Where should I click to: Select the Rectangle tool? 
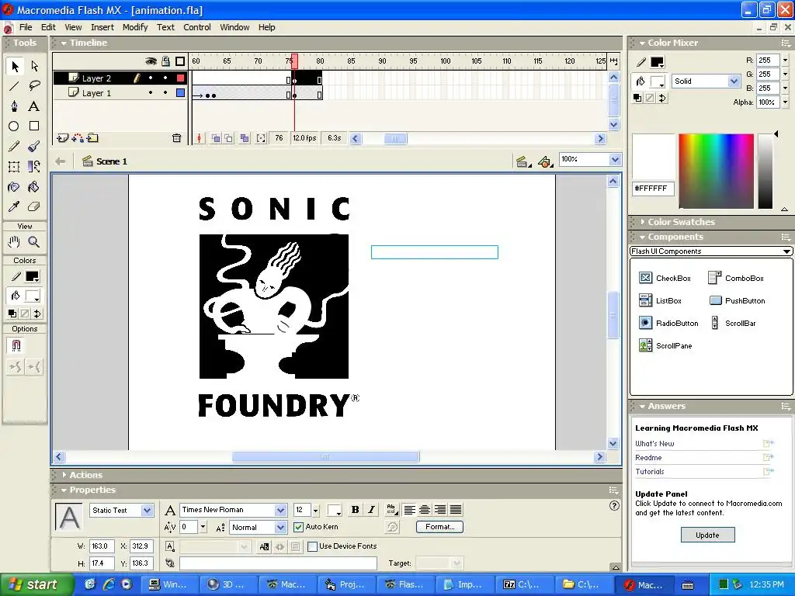coord(34,126)
